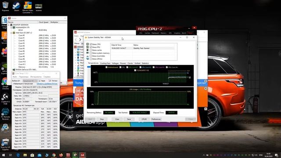The image size is (281, 158).
Task: Toggle Motherboard temperature graph checkbox
Action: 106,67
